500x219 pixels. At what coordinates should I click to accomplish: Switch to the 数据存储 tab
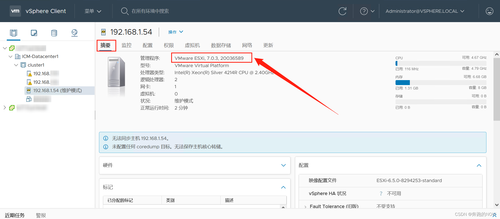point(221,45)
